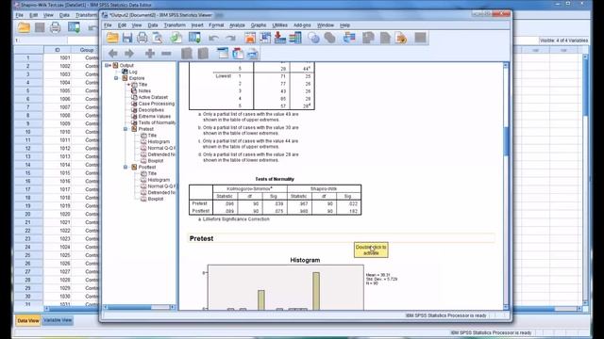The height and width of the screenshot is (339, 604).
Task: Click the Tests of Normality table title
Action: pyautogui.click(x=275, y=179)
